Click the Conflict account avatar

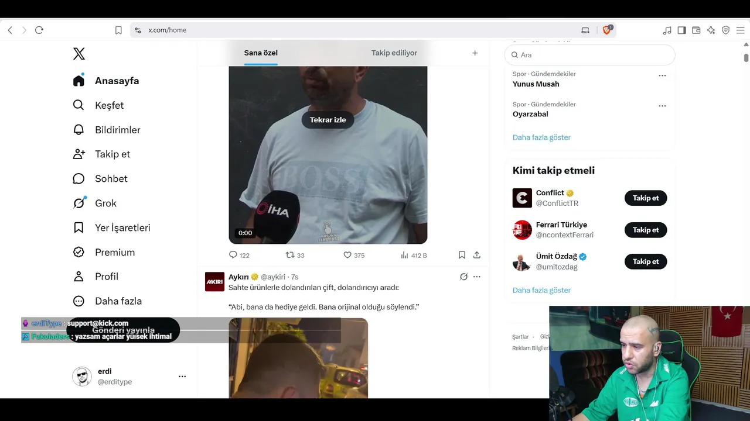point(522,198)
